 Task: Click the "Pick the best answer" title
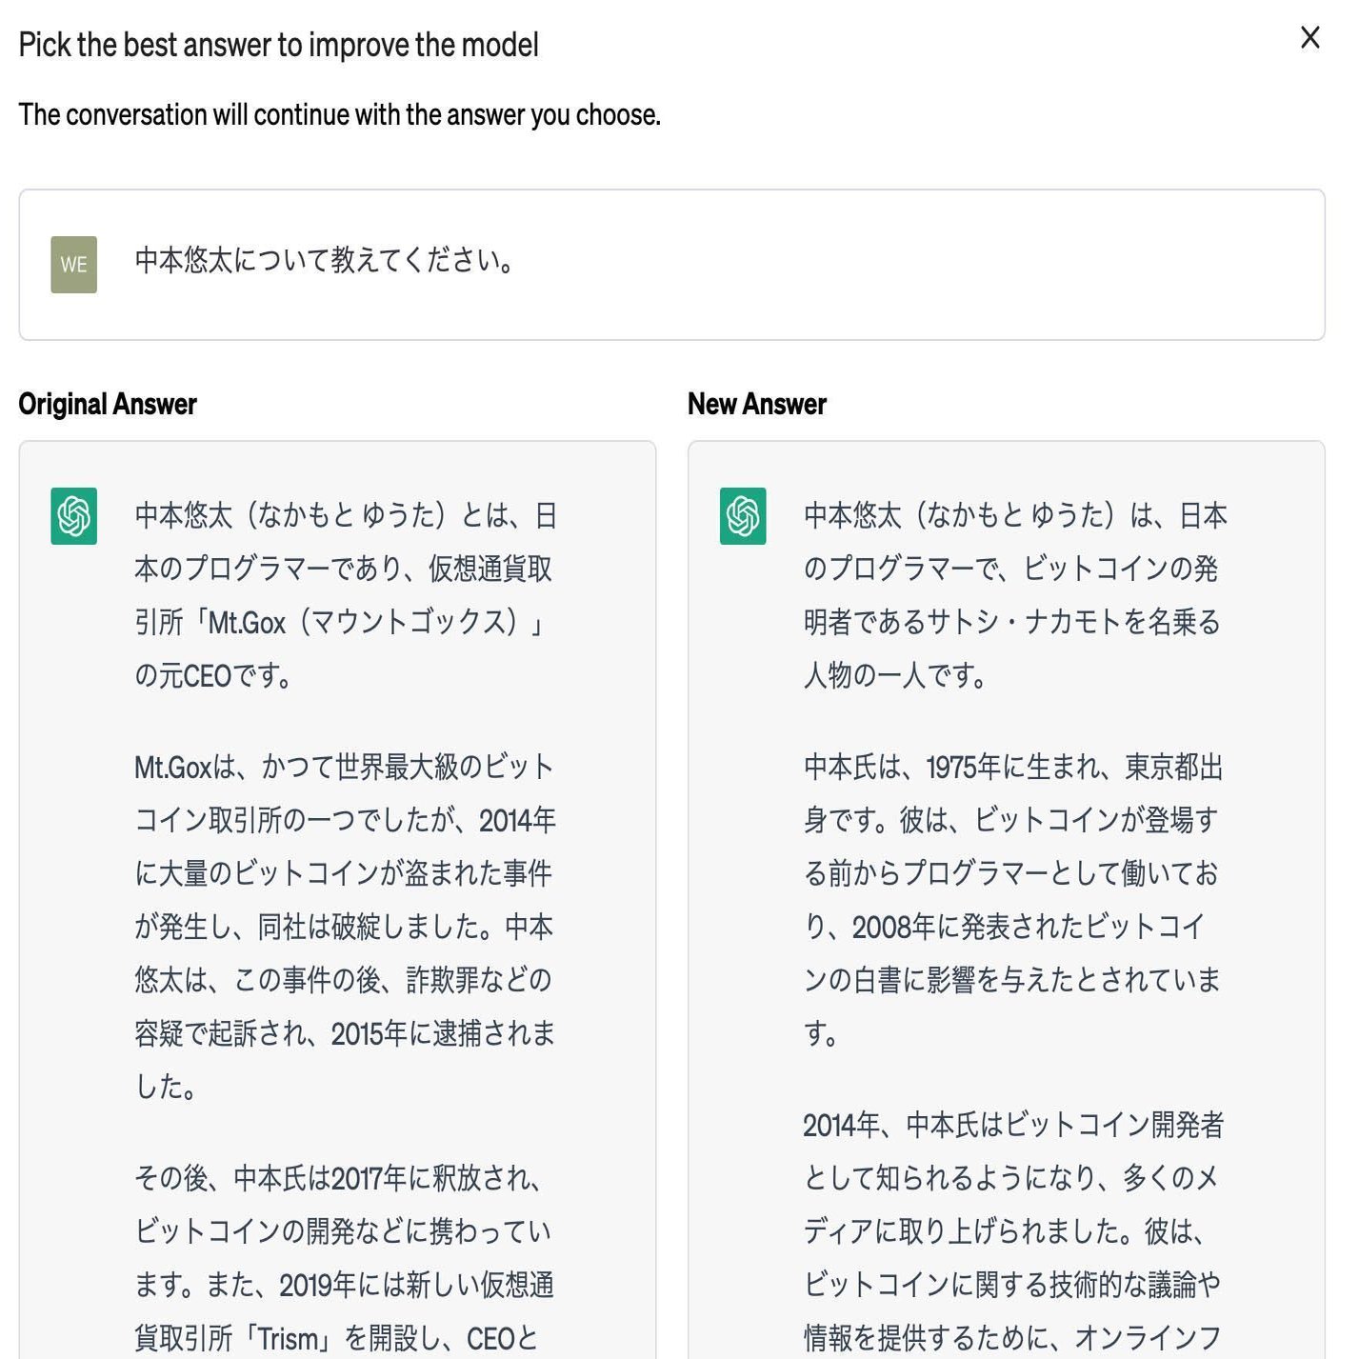278,45
